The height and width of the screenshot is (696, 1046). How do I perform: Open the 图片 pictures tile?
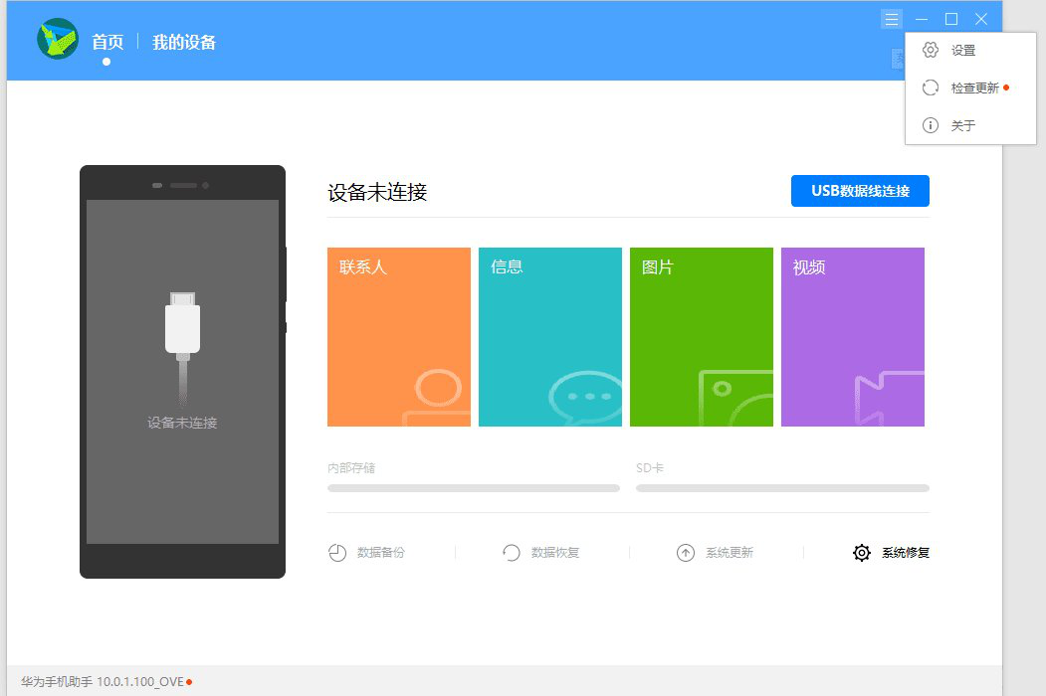[x=701, y=336]
